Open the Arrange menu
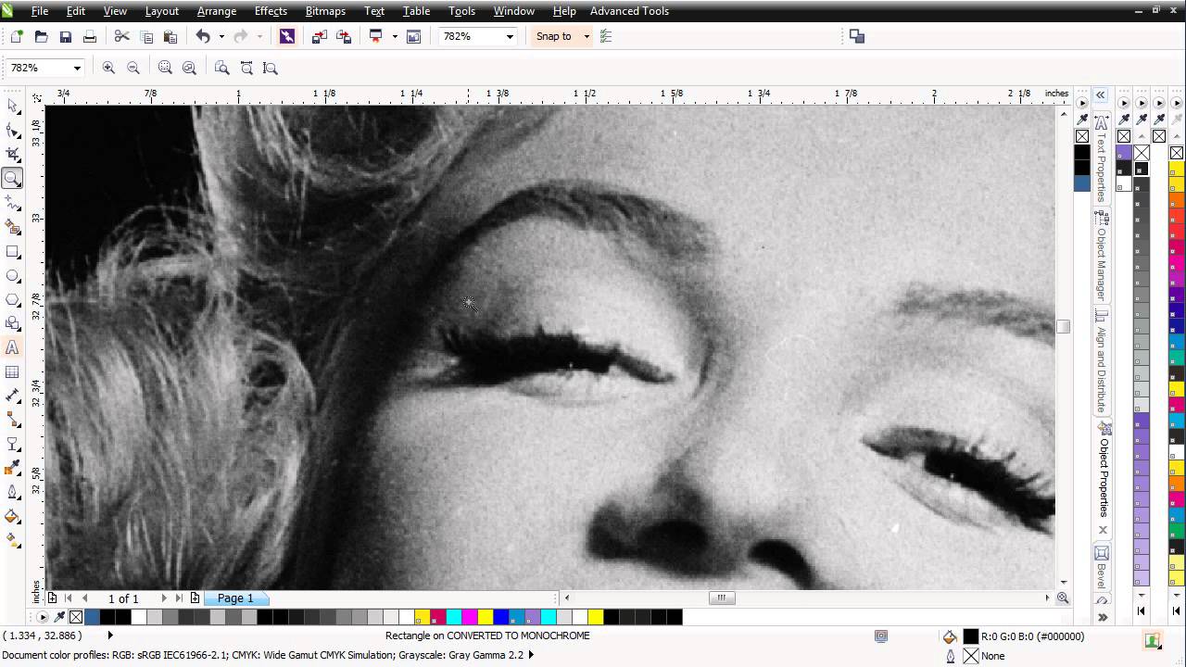The image size is (1186, 667). point(217,11)
